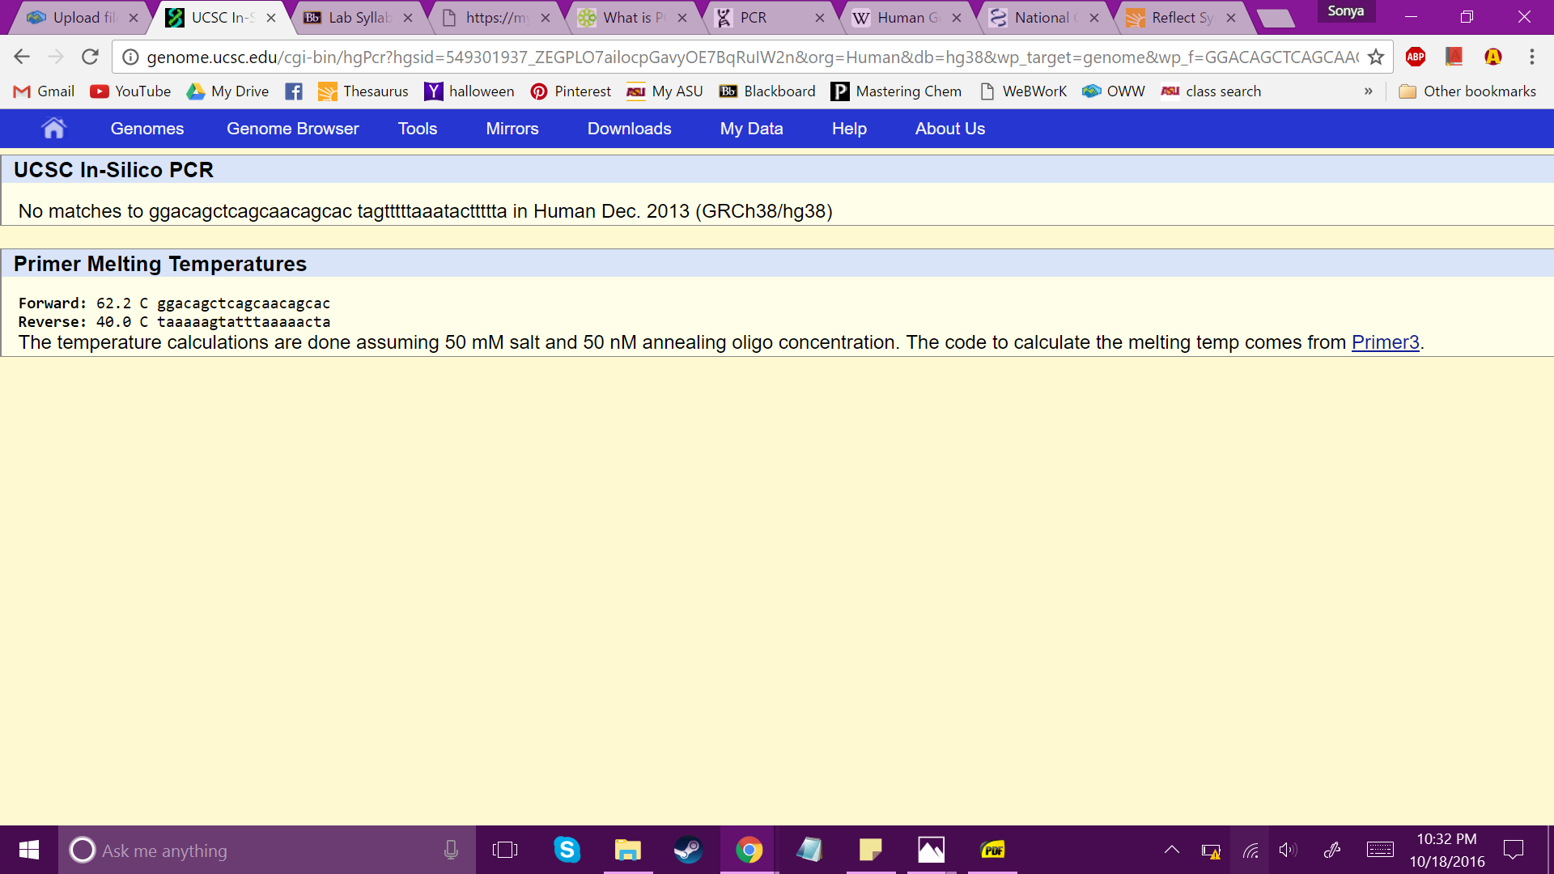Launch Steam from the taskbar
Image resolution: width=1554 pixels, height=874 pixels.
point(688,850)
